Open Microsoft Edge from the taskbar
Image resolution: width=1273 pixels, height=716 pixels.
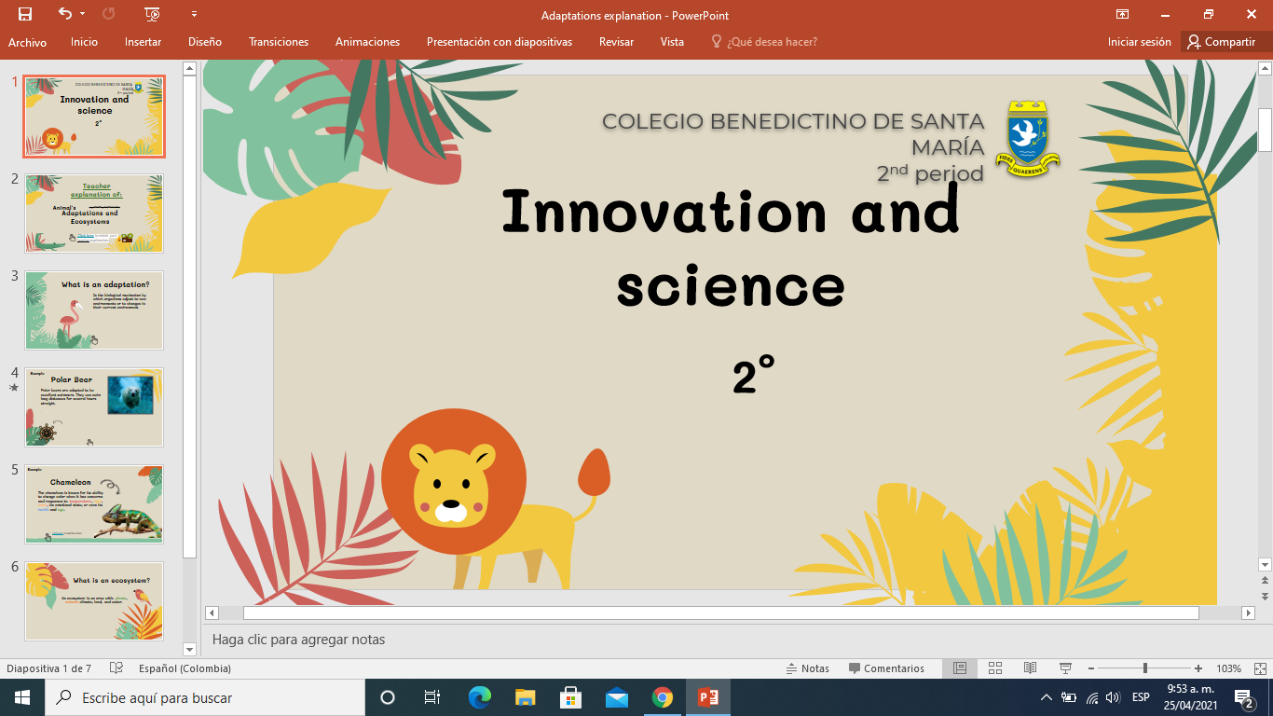(480, 697)
